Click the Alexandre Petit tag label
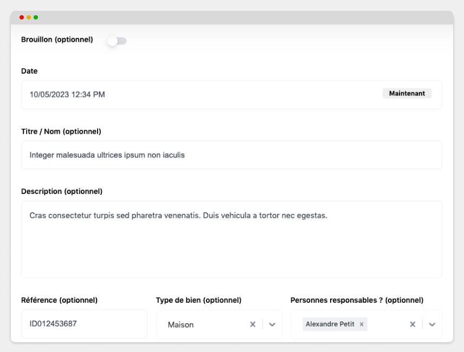 coord(330,324)
